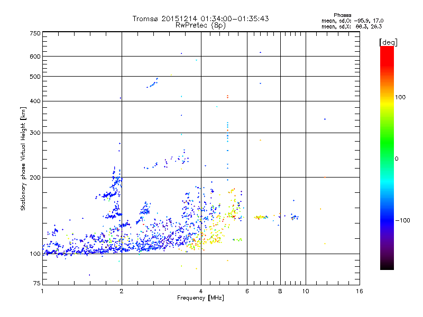The height and width of the screenshot is (317, 423).
Task: Click the colorbar tick label '-100'
Action: coord(403,220)
